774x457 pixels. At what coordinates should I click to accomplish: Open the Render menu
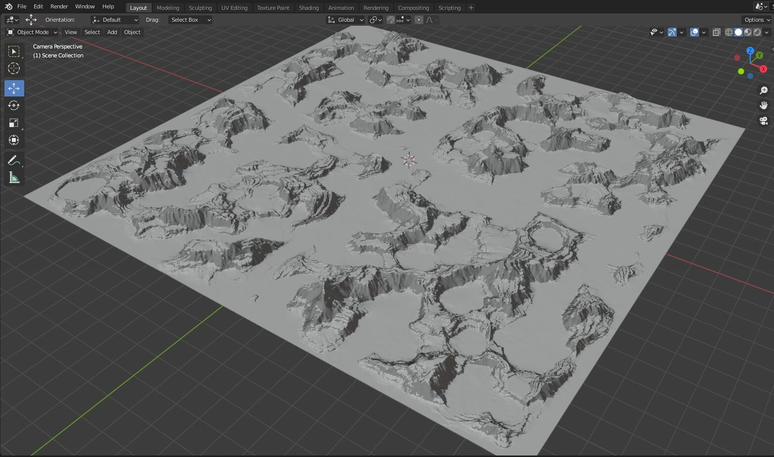pos(59,6)
